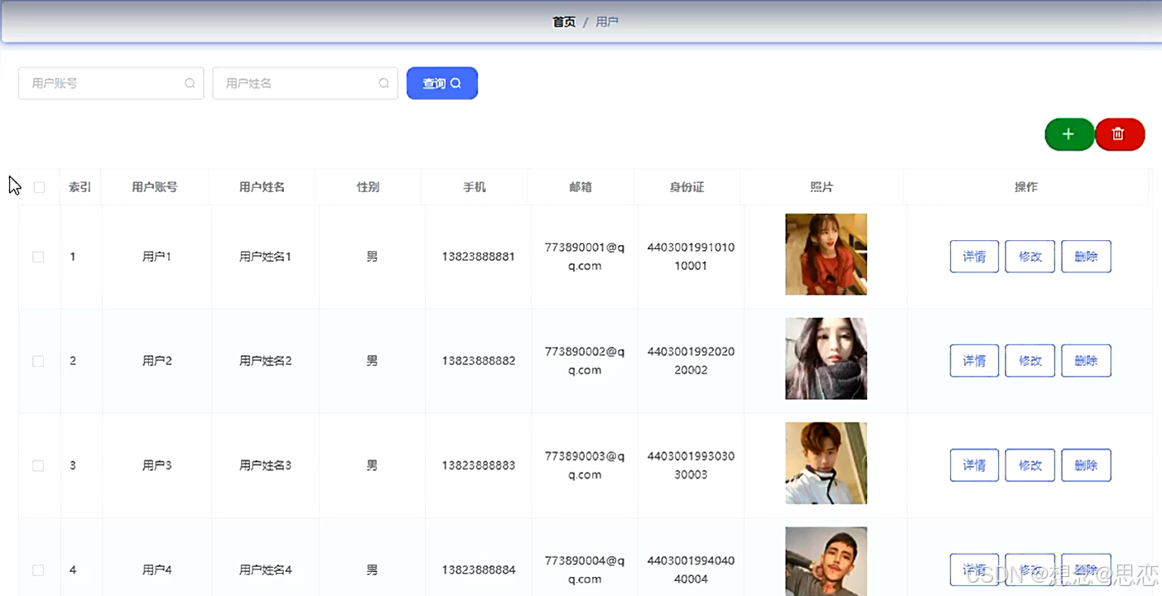Go to 首页 in the breadcrumb

[564, 22]
